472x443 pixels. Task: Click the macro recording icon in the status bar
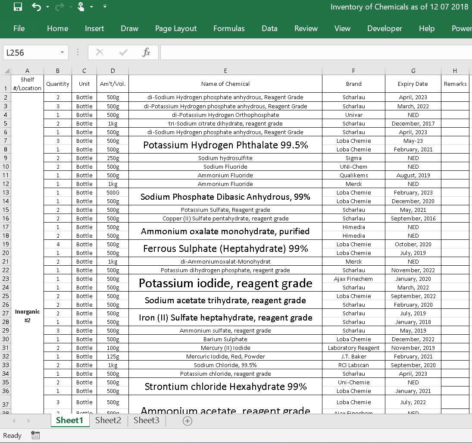(35, 435)
